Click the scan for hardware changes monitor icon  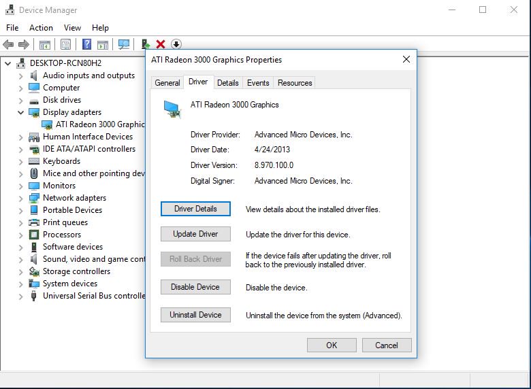[x=123, y=44]
